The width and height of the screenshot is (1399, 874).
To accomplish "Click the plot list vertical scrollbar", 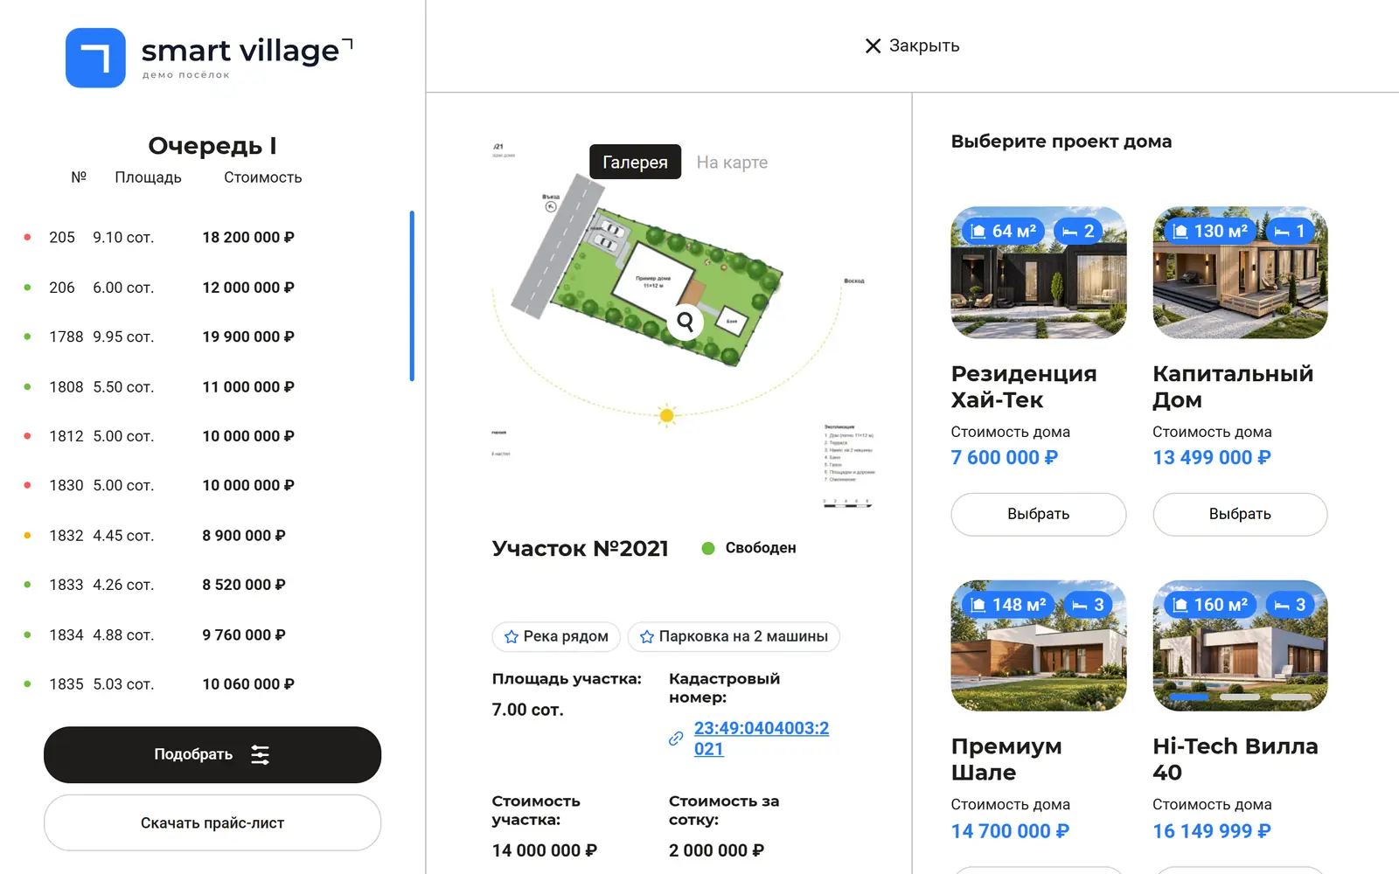I will click(412, 295).
